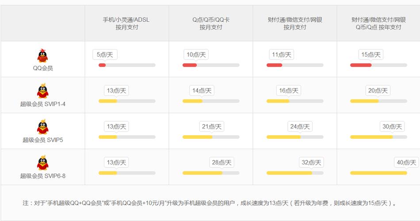
Task: Click the QQ会员 red penguin icon
Action: pos(42,56)
